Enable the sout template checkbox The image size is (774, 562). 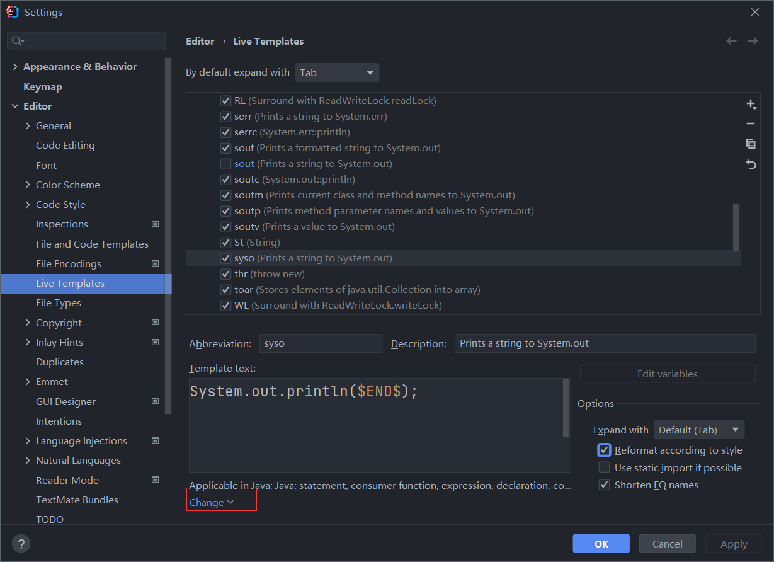(225, 164)
